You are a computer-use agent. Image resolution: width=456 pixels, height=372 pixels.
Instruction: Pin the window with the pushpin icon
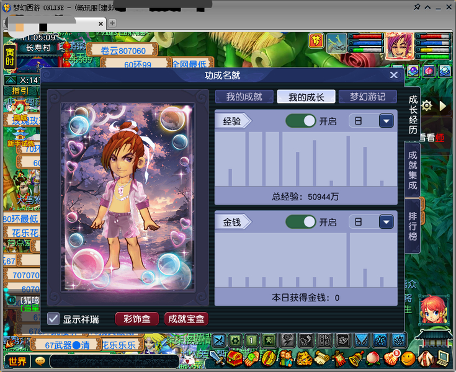417,7
